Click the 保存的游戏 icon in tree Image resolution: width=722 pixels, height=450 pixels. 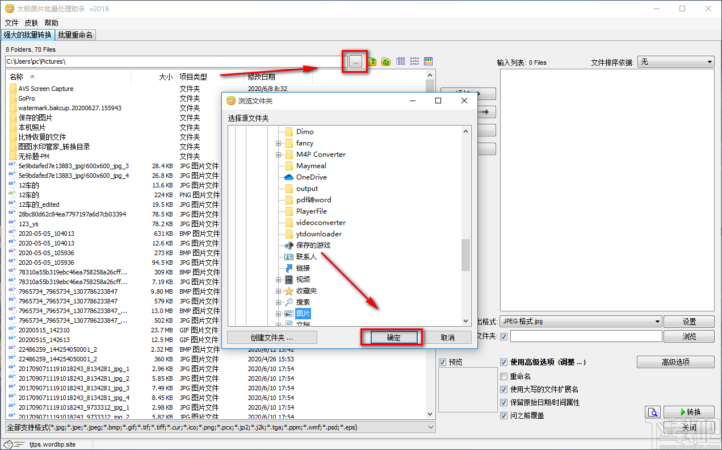pyautogui.click(x=289, y=245)
